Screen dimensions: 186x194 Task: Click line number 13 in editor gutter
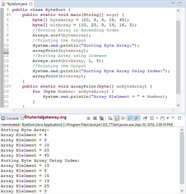6,61
